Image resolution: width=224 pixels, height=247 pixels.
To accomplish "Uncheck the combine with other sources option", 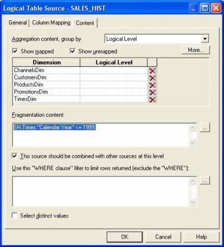I will [x=15, y=156].
